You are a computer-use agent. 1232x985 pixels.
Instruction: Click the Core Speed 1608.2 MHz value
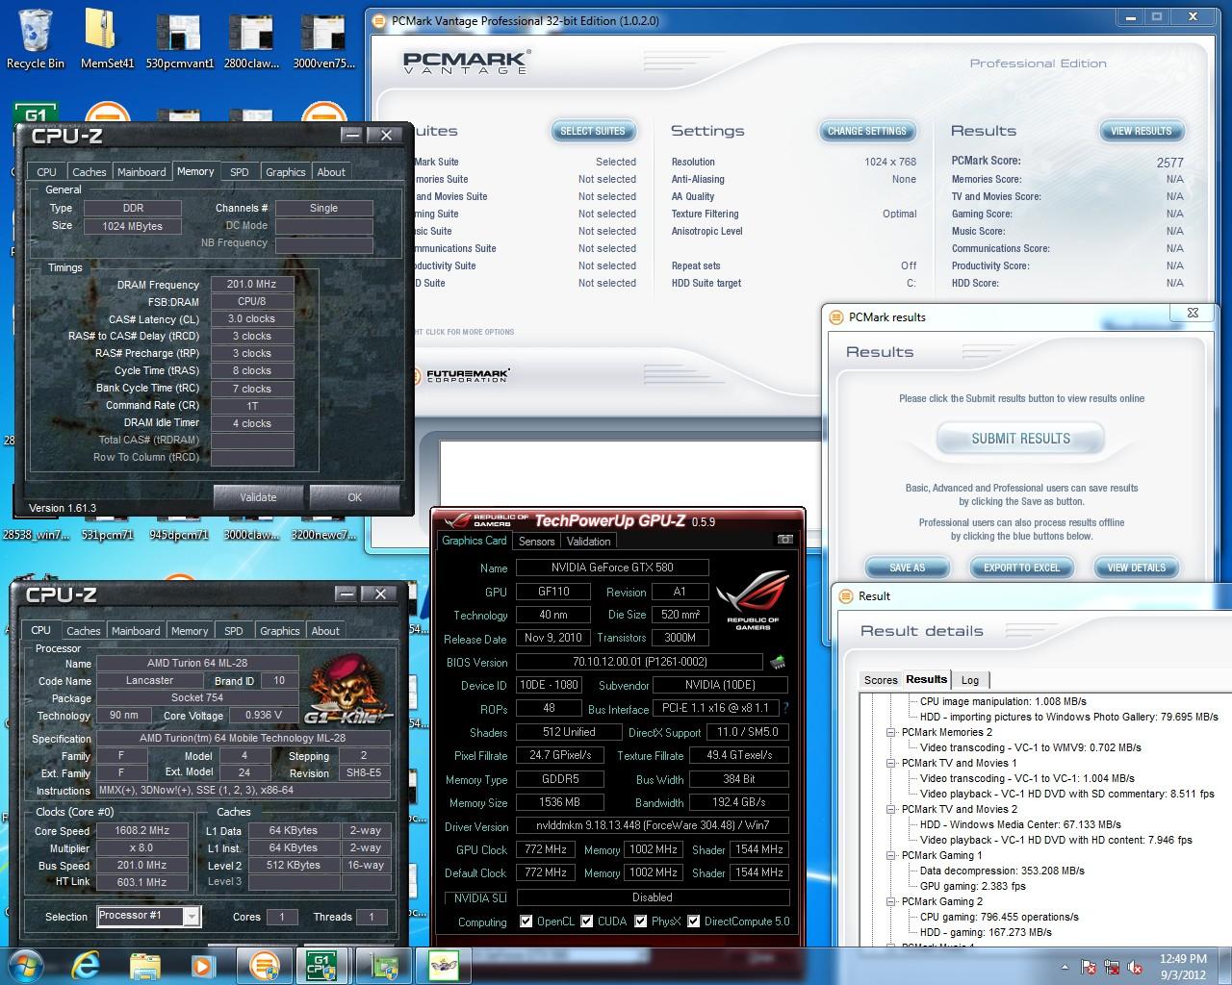coord(142,830)
